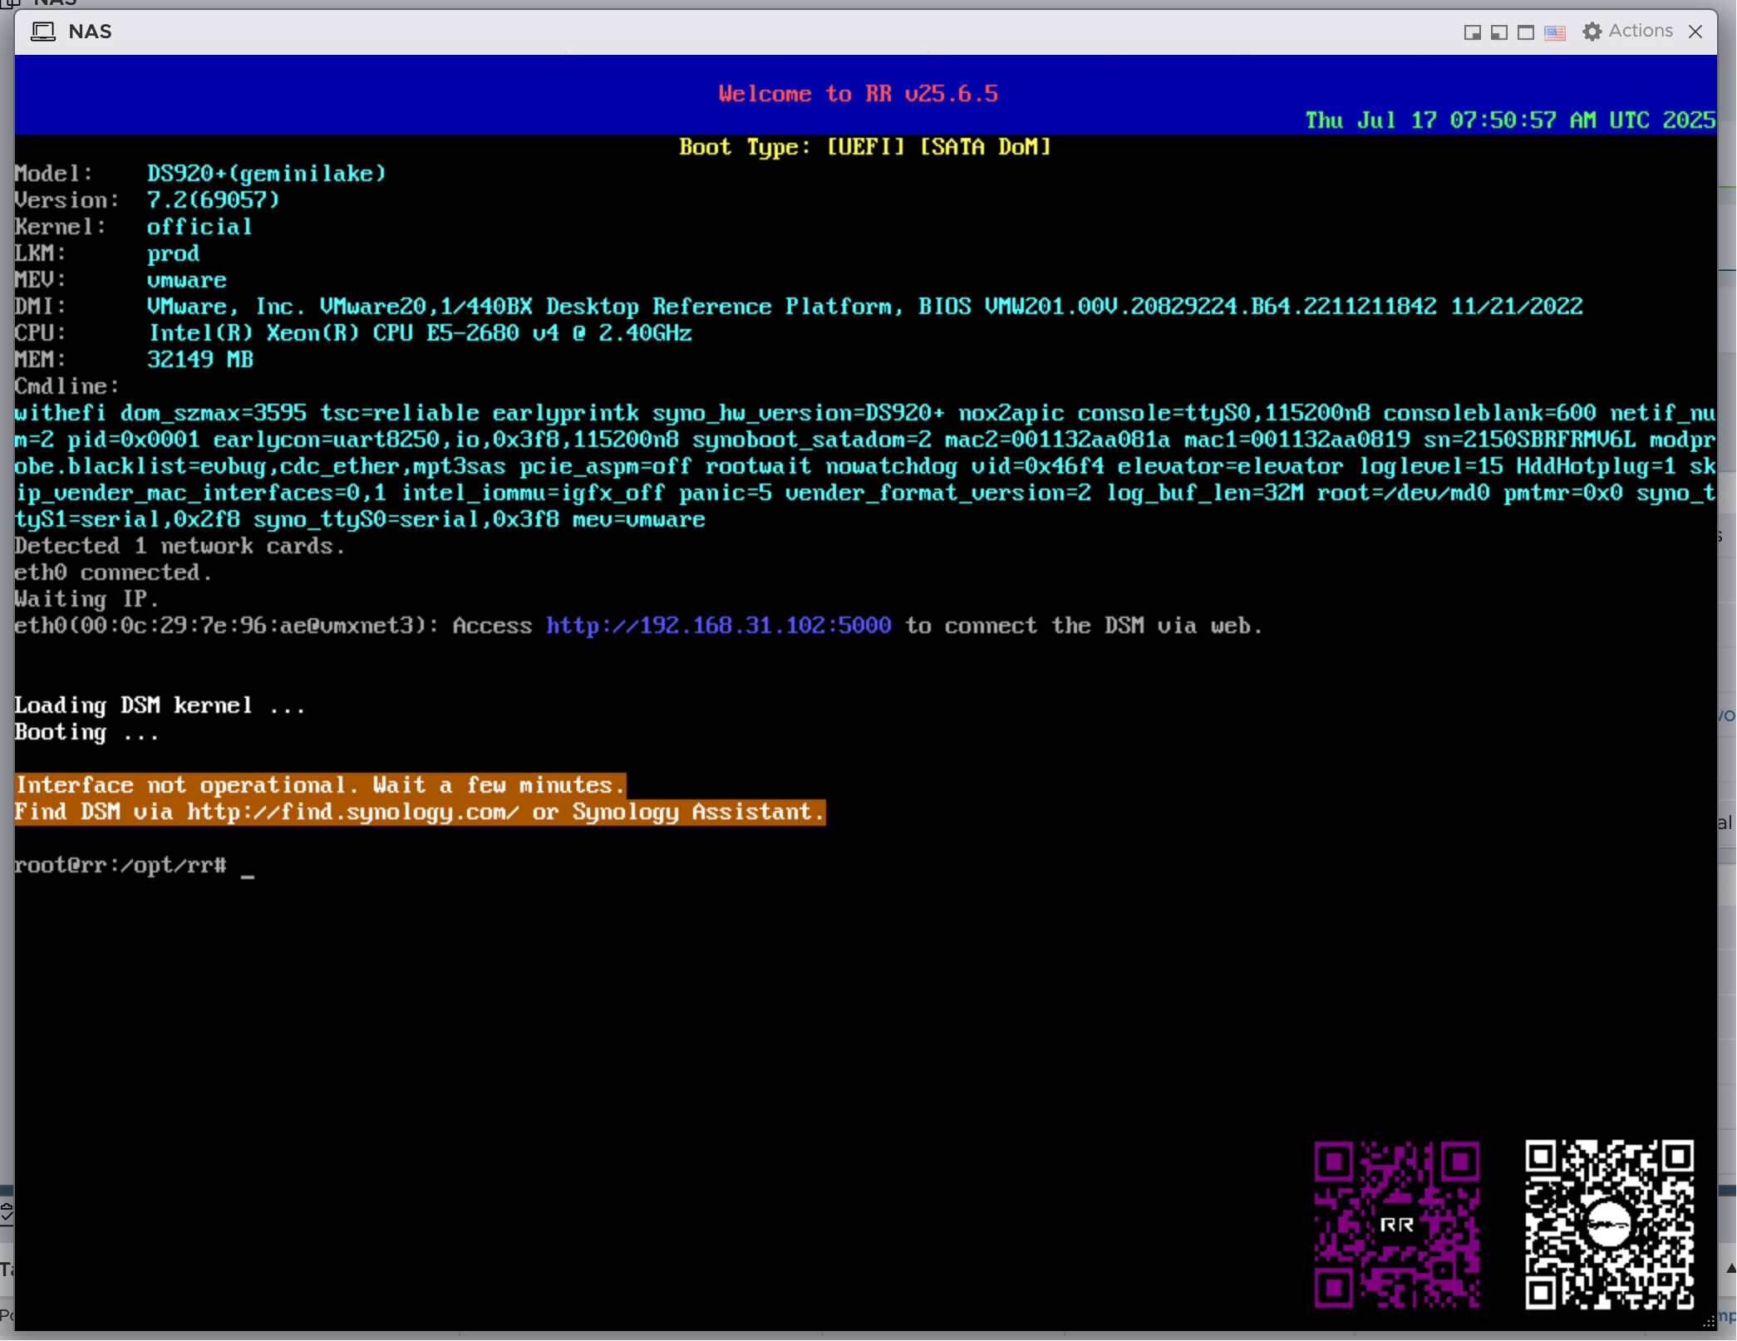Close the NAS console window
The width and height of the screenshot is (1737, 1341).
[x=1695, y=32]
